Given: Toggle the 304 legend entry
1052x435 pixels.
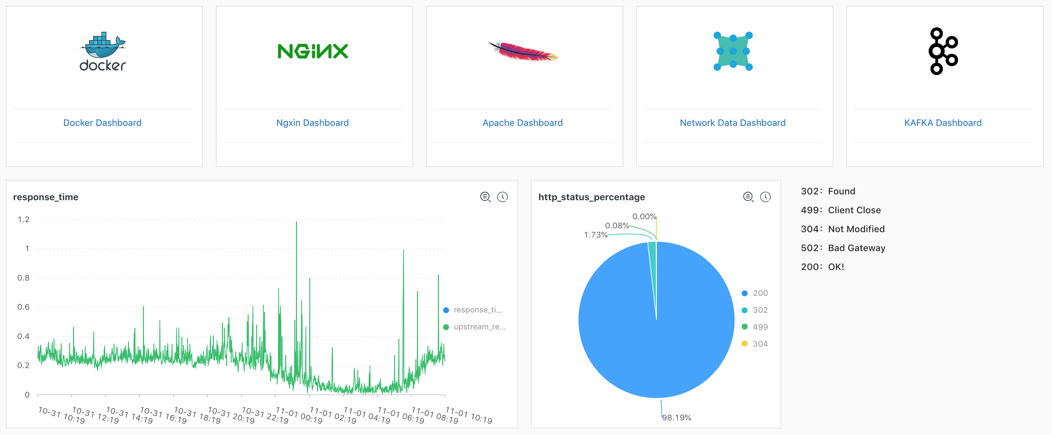Looking at the screenshot, I should coord(755,344).
